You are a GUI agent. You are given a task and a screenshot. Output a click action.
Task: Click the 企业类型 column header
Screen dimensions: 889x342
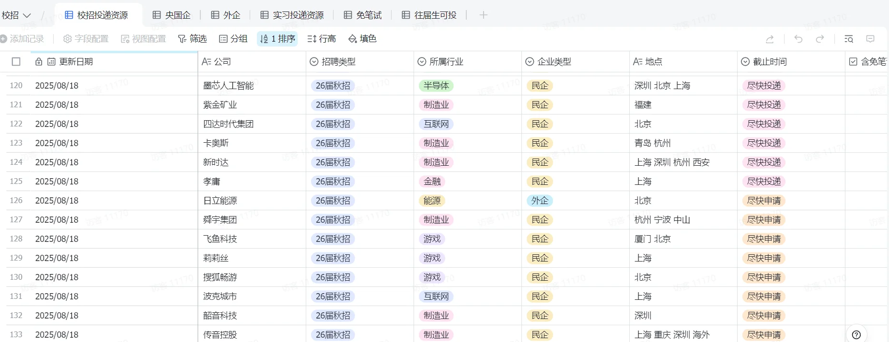(x=576, y=62)
